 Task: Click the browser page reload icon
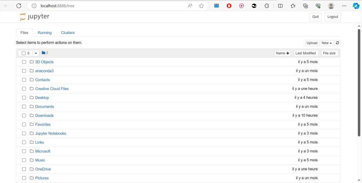pyautogui.click(x=19, y=6)
